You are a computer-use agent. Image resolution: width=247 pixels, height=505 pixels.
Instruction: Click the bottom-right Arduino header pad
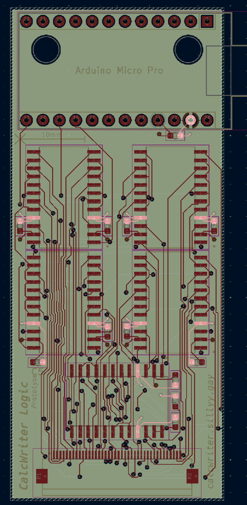tap(207, 120)
